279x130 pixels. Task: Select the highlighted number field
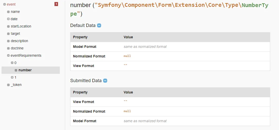coord(25,70)
